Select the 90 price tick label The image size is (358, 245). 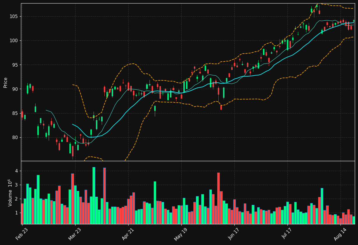click(15, 89)
